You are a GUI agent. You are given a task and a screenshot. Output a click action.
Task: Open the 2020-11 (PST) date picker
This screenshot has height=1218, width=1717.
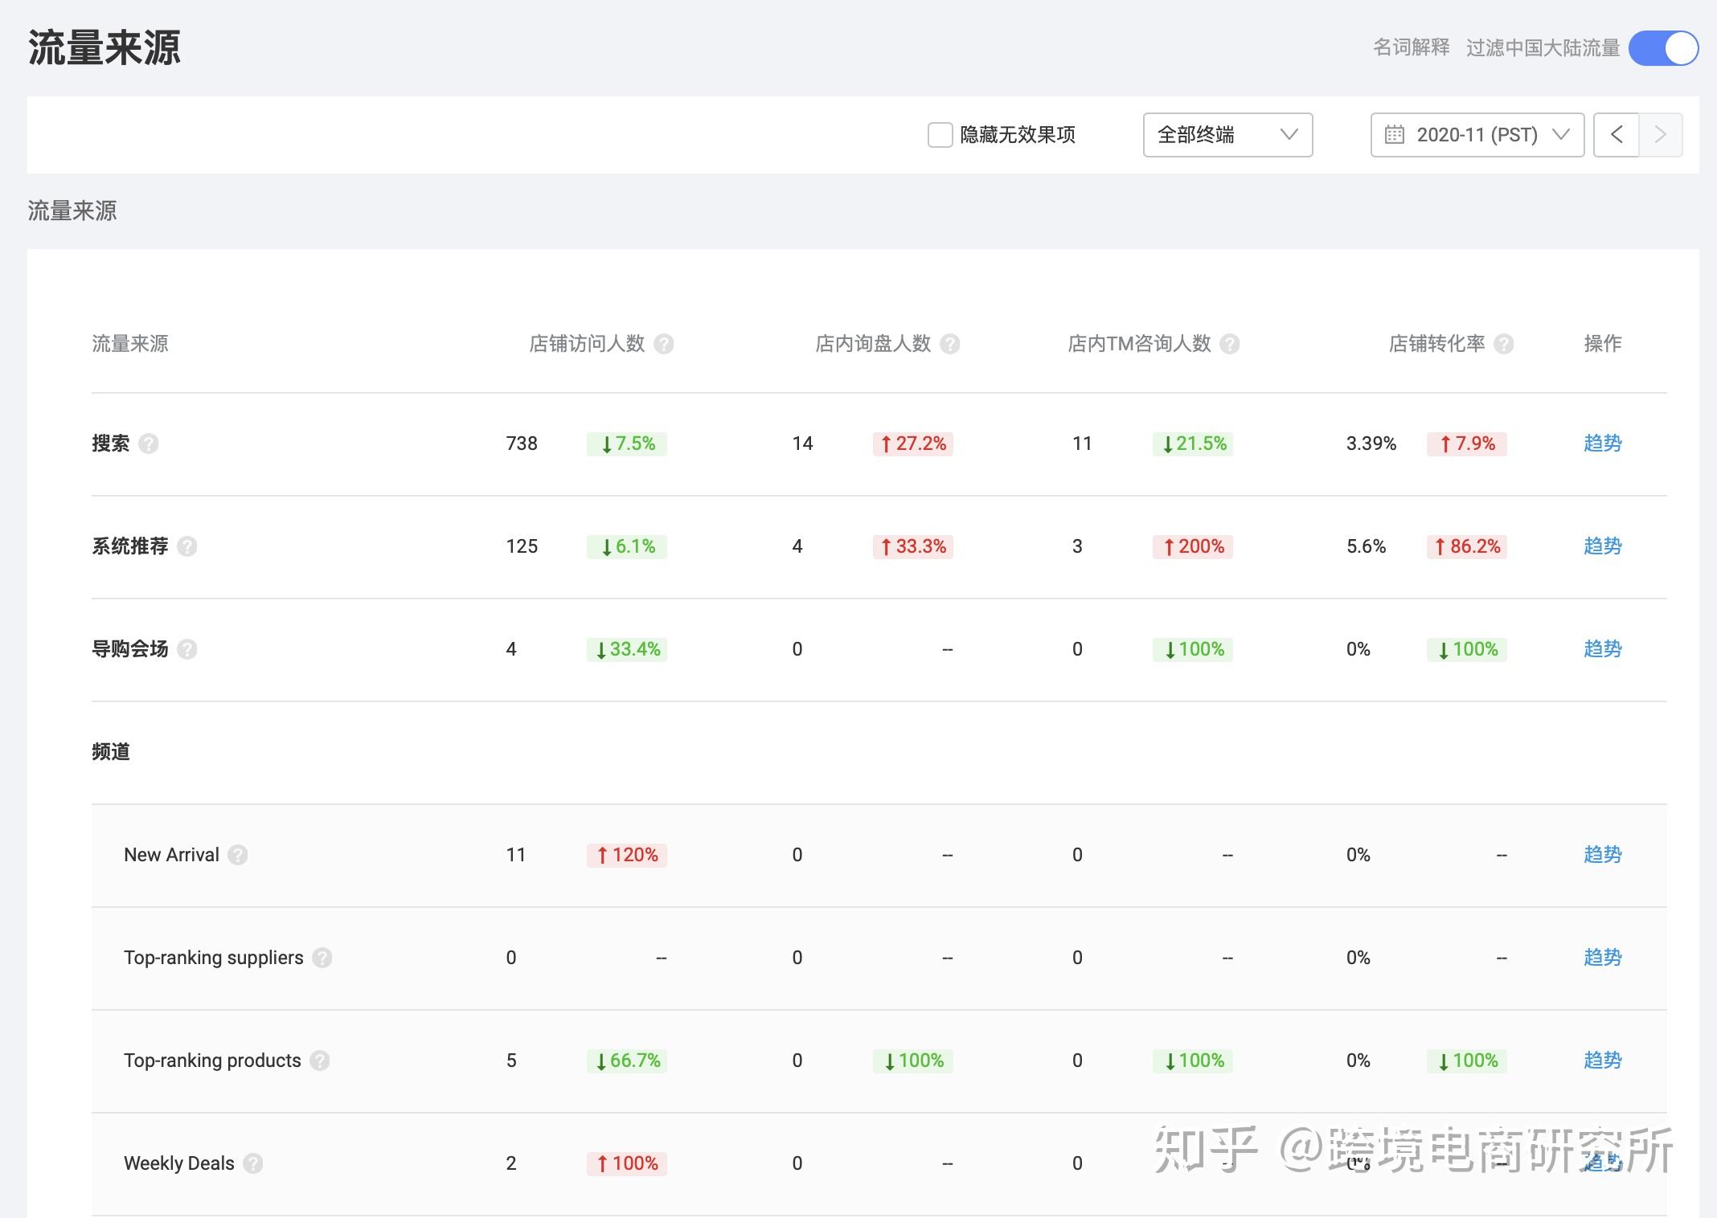coord(1477,135)
